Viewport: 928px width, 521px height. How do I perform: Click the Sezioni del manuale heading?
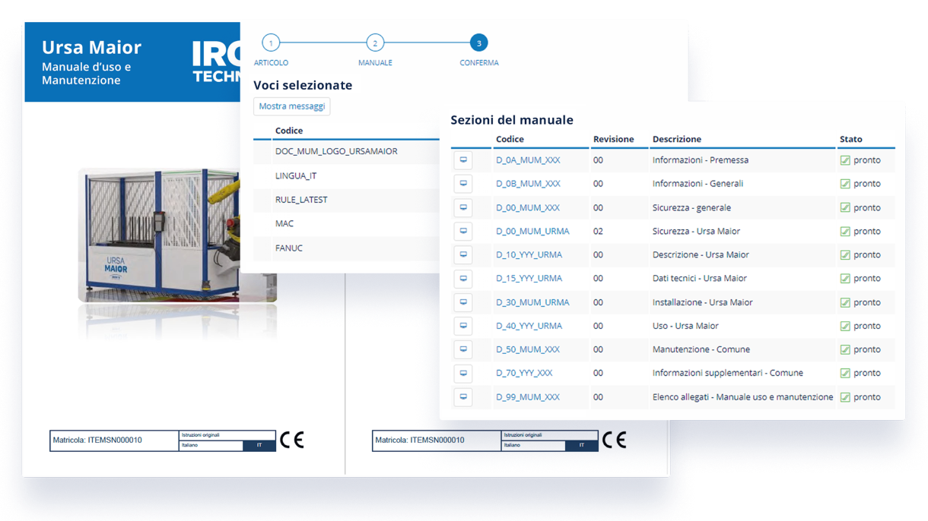tap(512, 120)
